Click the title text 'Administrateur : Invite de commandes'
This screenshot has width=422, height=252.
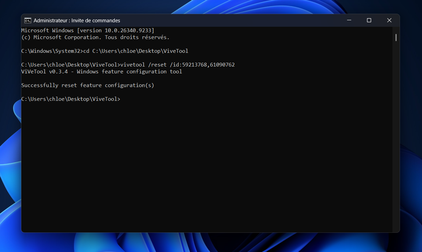click(77, 21)
